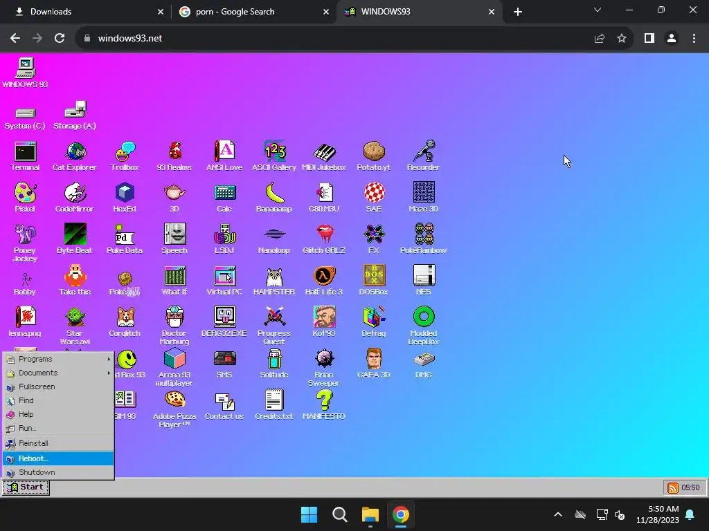Open the MANIFESTO question mark icon
The height and width of the screenshot is (531, 709).
coord(324,405)
